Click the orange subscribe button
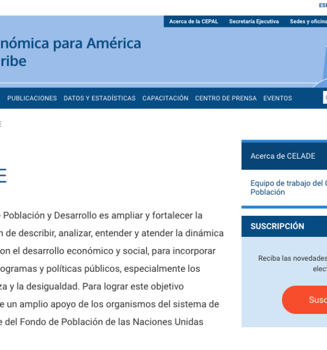 click(304, 300)
